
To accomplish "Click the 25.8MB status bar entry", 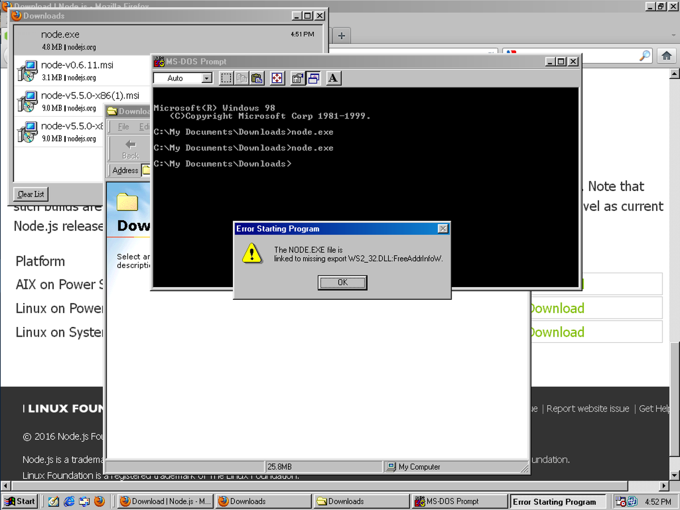I will (x=324, y=467).
